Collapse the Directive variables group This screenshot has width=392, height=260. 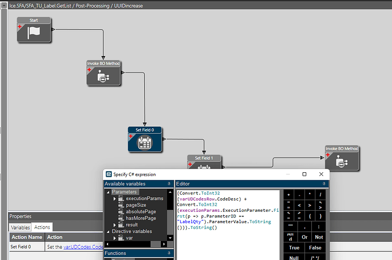pyautogui.click(x=108, y=232)
